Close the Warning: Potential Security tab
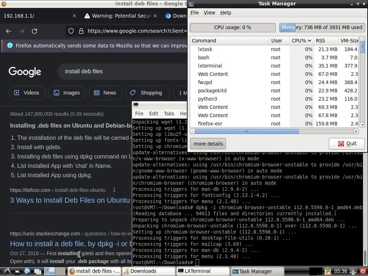The image size is (368, 276). (155, 16)
